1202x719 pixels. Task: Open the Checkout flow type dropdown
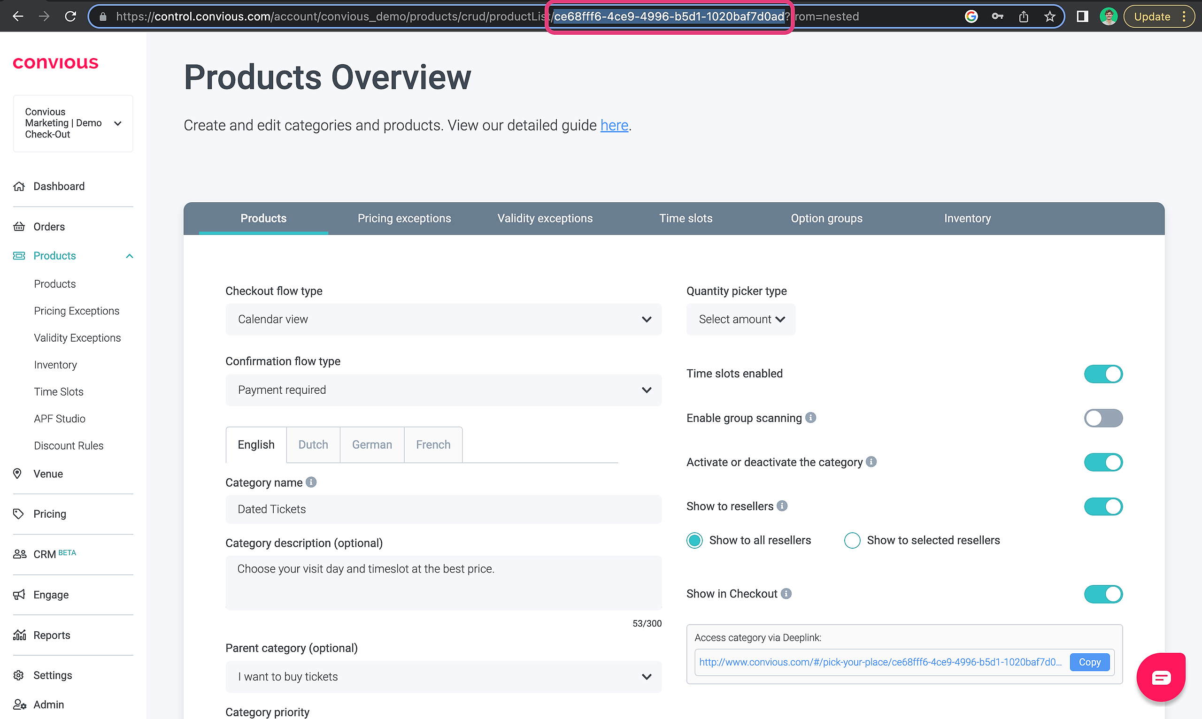click(443, 320)
